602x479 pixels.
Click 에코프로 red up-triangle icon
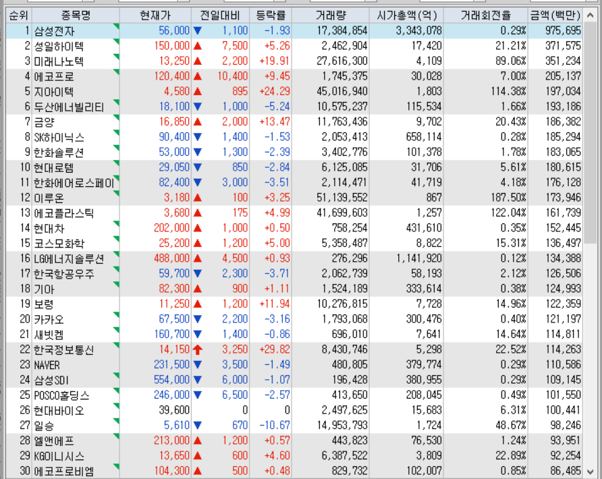[198, 76]
